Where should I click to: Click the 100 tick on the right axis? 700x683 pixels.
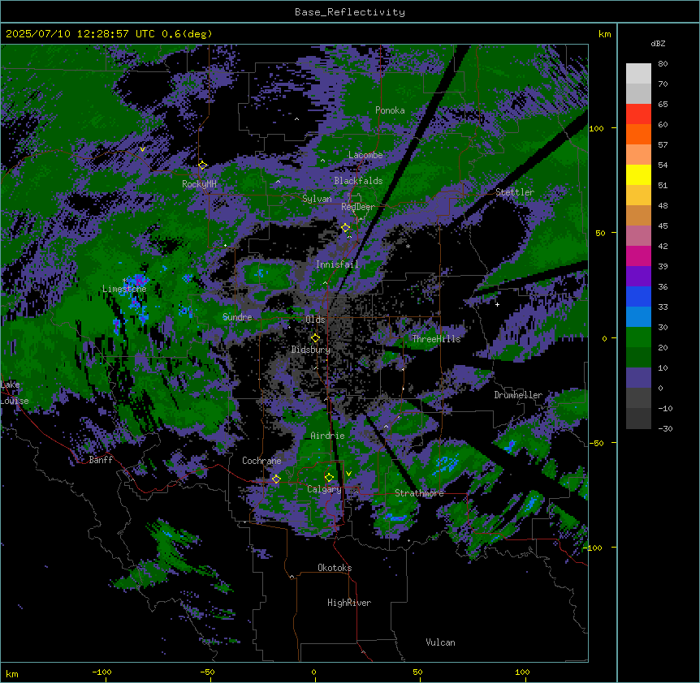[596, 128]
